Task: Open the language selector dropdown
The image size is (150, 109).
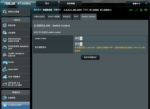Action: point(137,4)
